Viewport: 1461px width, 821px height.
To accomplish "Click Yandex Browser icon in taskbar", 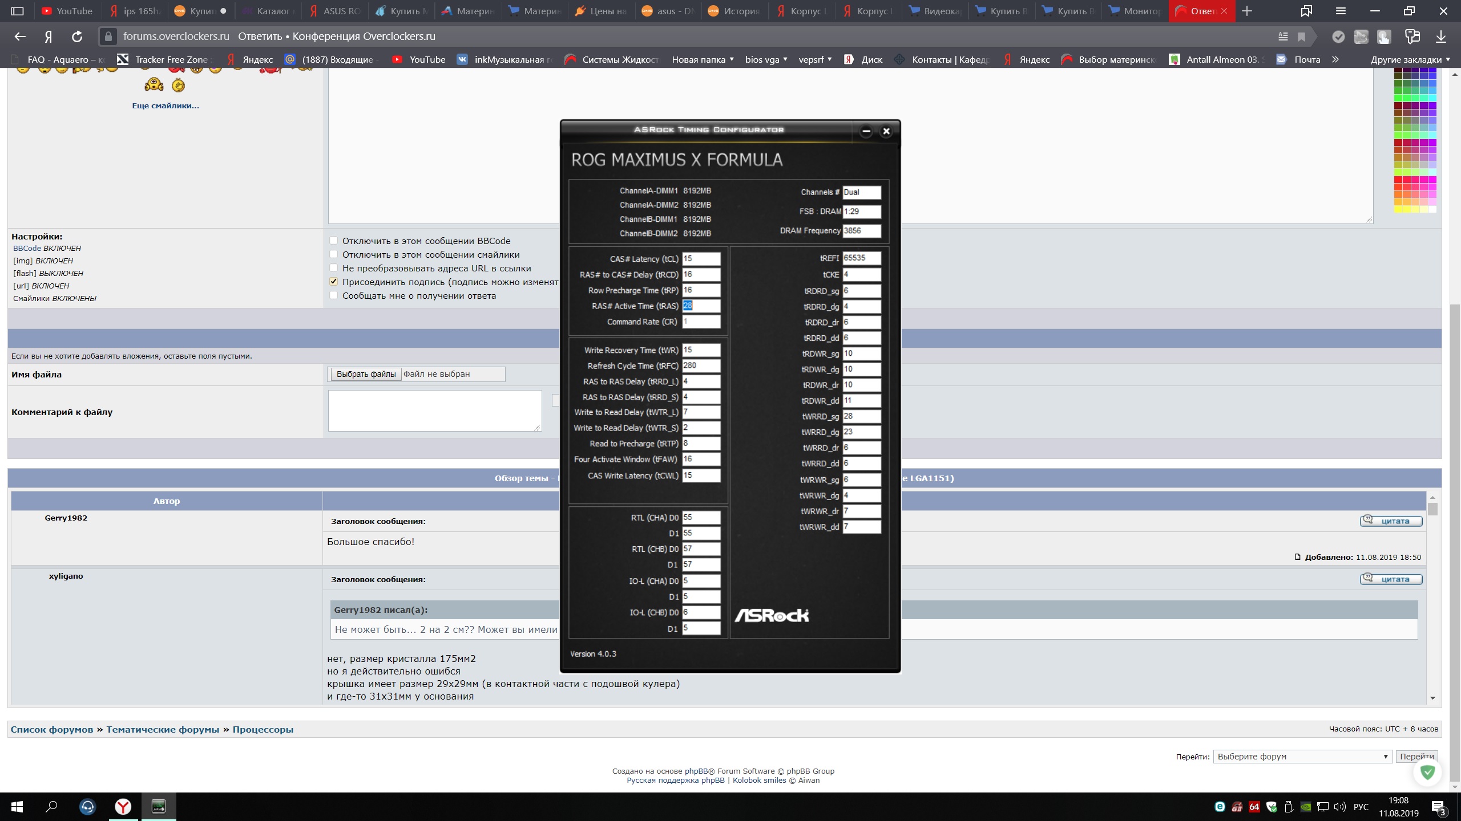I will (x=123, y=806).
